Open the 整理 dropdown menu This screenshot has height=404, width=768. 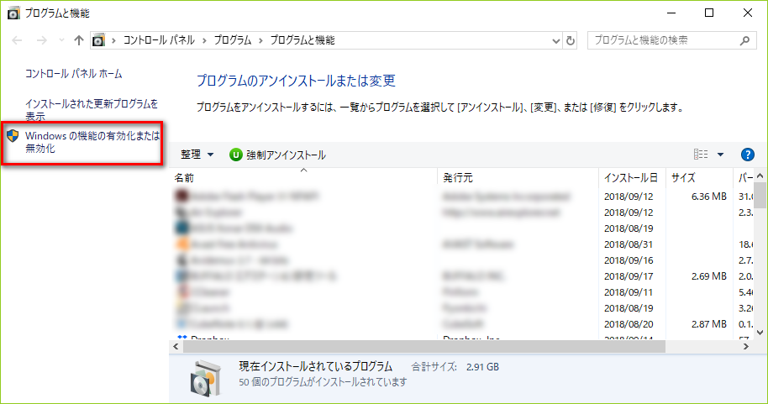(197, 155)
